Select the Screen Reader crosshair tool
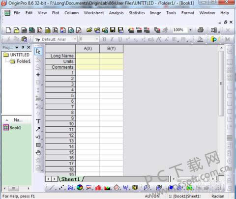This screenshot has width=236, height=199. (38, 75)
